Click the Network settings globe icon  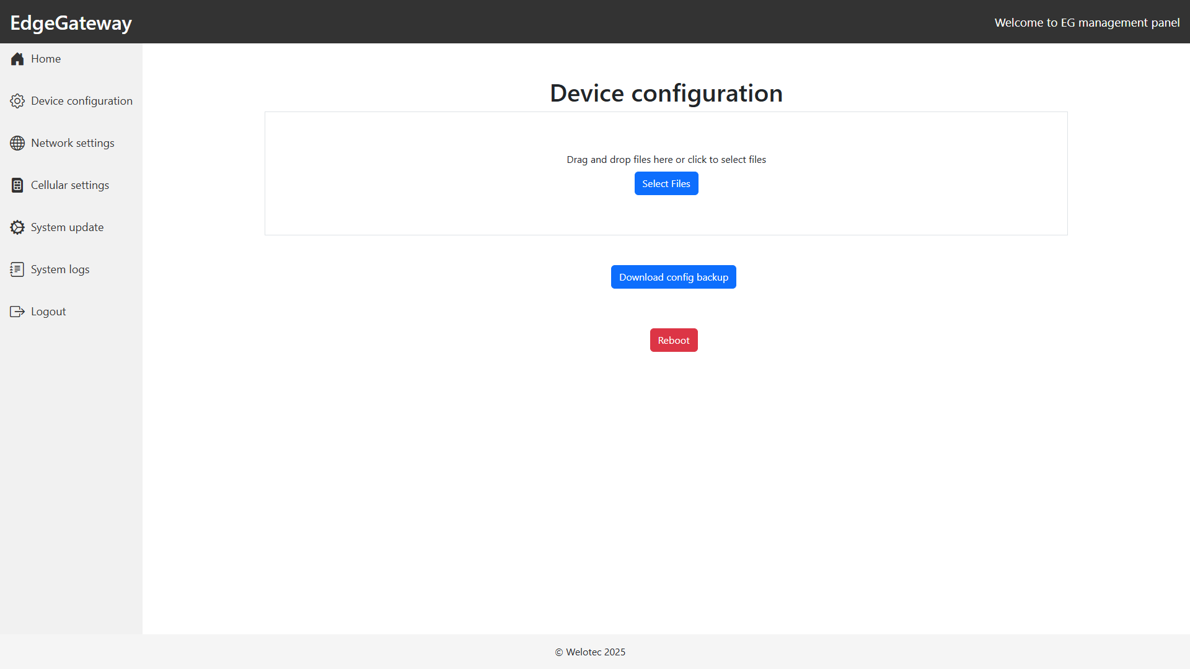(17, 143)
